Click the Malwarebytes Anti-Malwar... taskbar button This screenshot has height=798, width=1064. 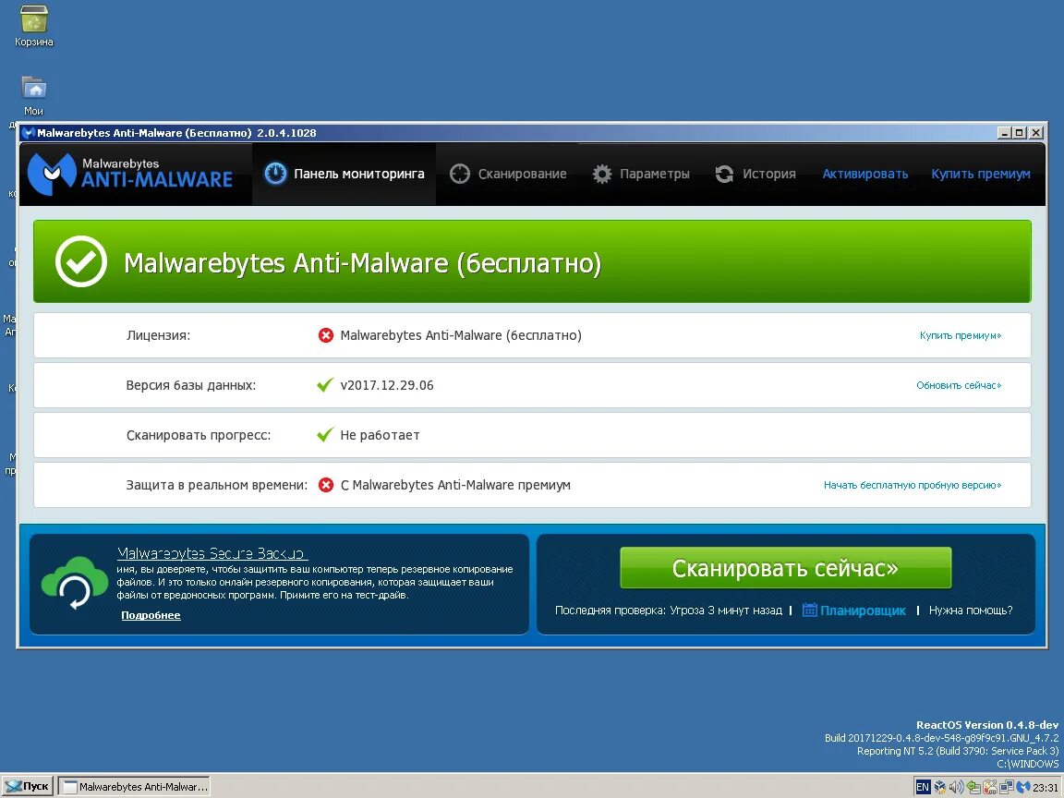(134, 787)
